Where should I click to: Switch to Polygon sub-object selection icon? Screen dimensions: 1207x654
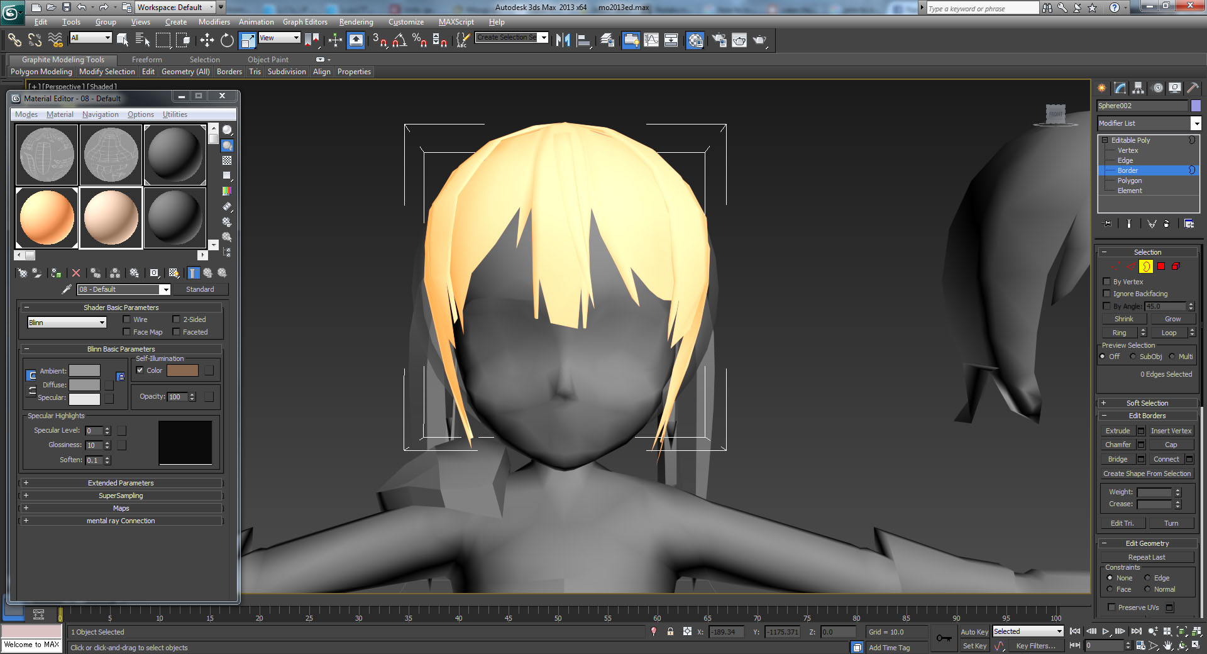point(1161,267)
